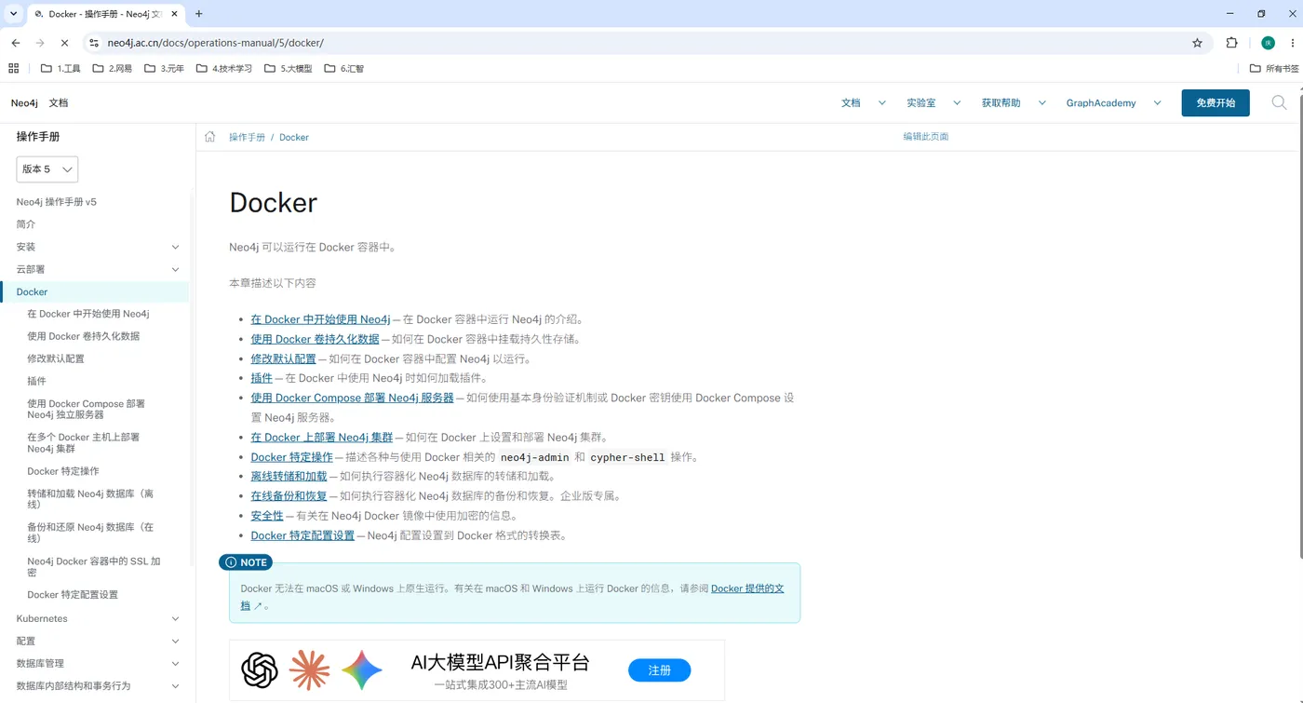Close the Docker 操作手册 browser tab

pos(176,14)
